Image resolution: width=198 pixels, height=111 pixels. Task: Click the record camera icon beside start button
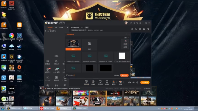pos(130,82)
